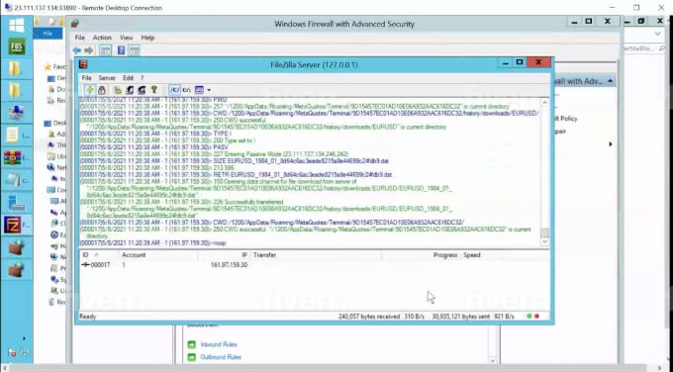The image size is (673, 372).
Task: Click the log vertical scrollbar thumb
Action: click(x=544, y=232)
